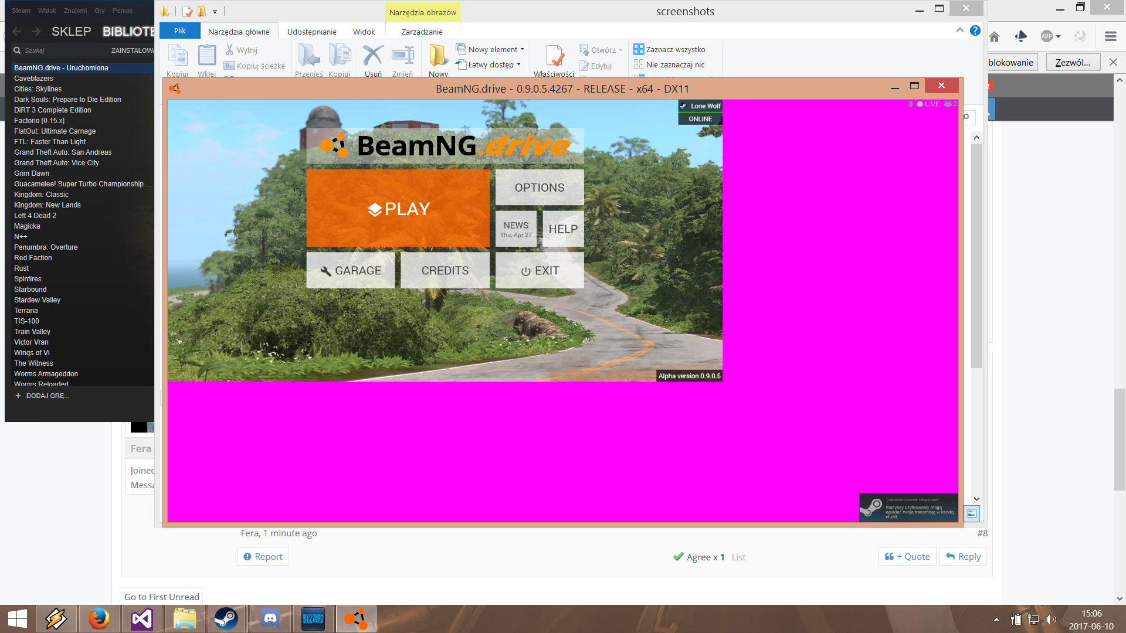1126x633 pixels.
Task: Open Explorer help question mark icon
Action: pyautogui.click(x=975, y=30)
